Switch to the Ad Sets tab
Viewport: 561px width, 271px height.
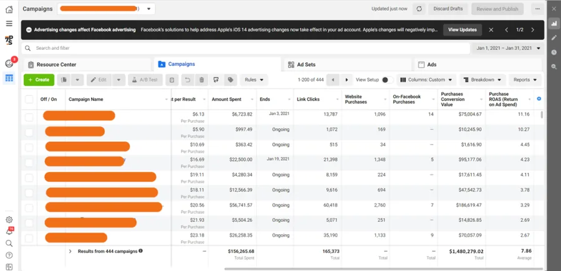click(x=348, y=65)
